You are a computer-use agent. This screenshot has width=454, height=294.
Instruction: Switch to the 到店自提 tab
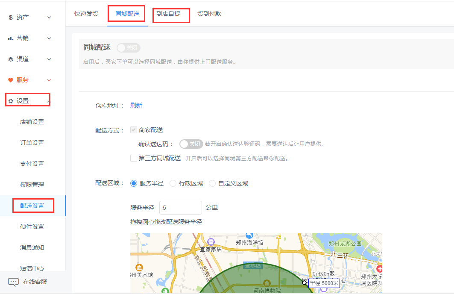[x=168, y=14]
